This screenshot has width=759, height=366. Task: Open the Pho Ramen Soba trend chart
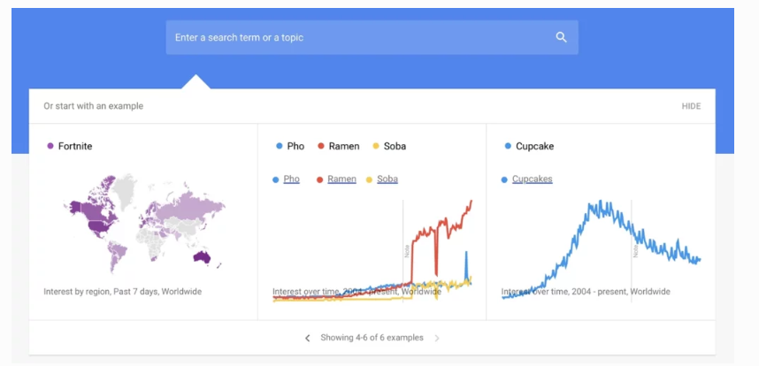[x=372, y=222]
